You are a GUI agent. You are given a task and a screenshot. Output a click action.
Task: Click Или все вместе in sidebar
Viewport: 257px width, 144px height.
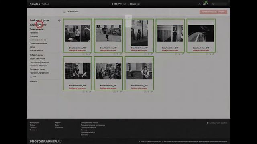(x=36, y=51)
